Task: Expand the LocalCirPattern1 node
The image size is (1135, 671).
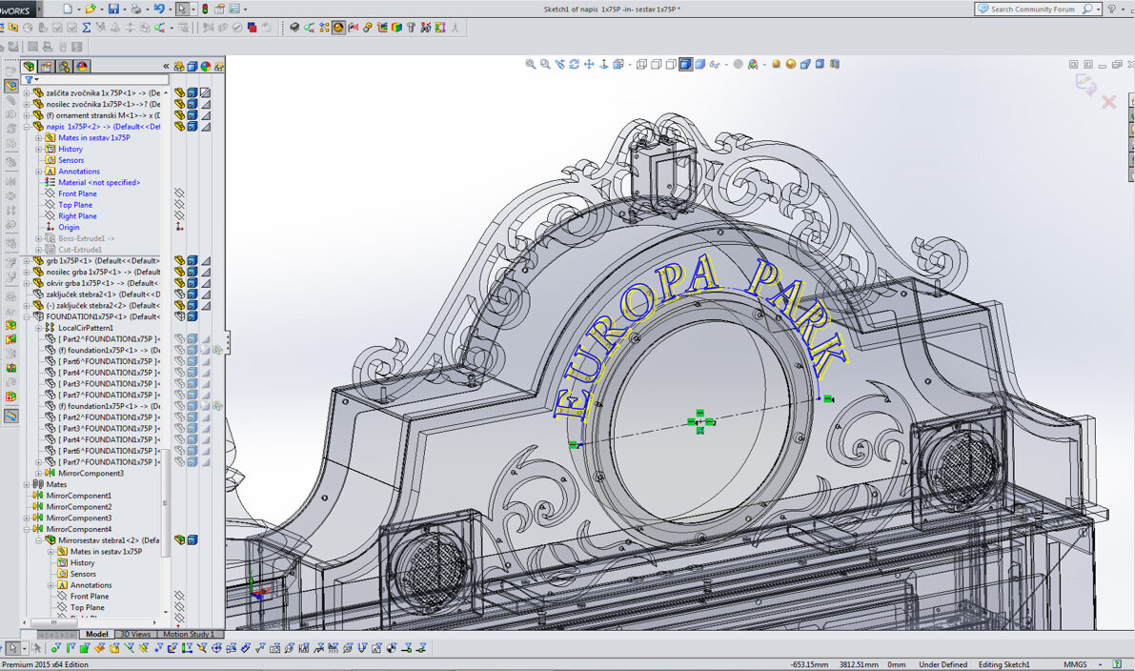Action: coord(39,328)
